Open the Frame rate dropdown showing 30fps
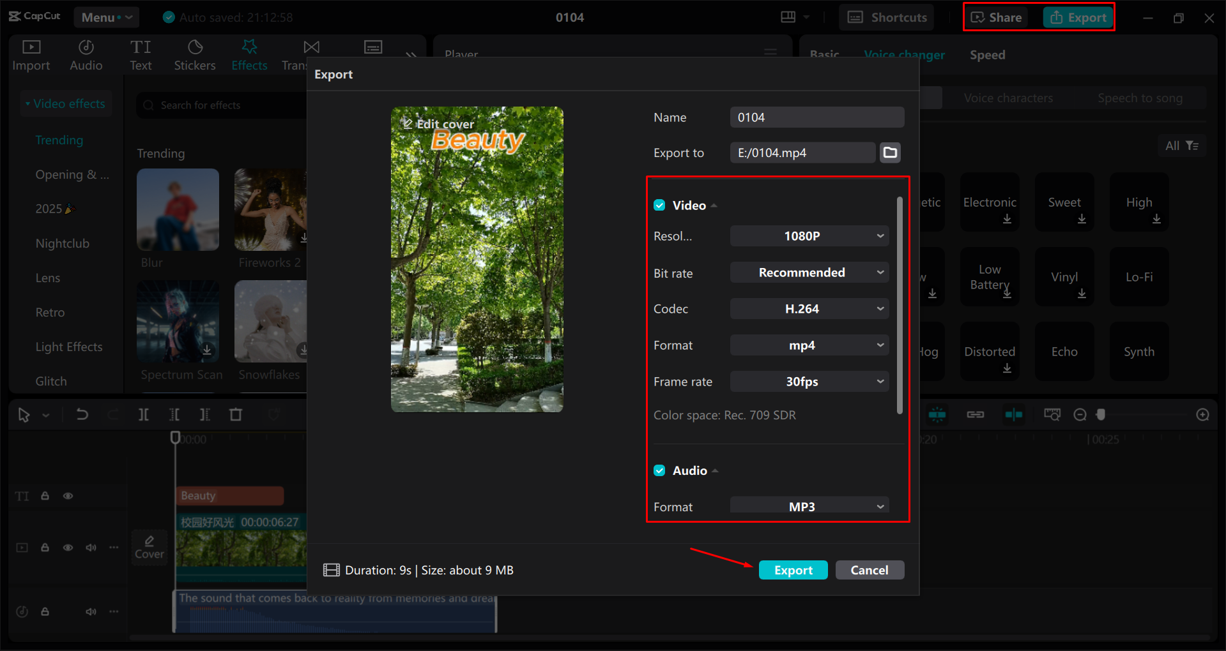 (809, 381)
